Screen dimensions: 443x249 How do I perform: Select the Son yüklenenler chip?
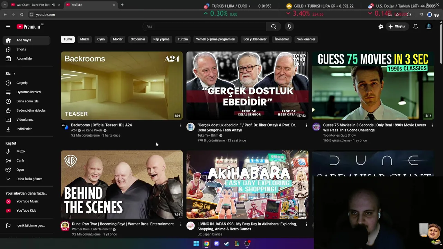255,39
